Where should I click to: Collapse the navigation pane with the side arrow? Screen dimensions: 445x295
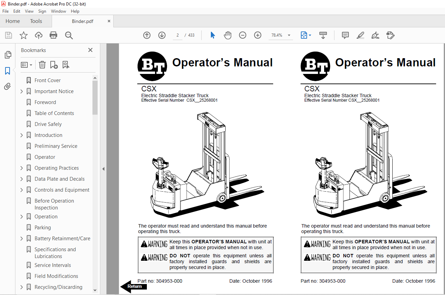point(103,169)
